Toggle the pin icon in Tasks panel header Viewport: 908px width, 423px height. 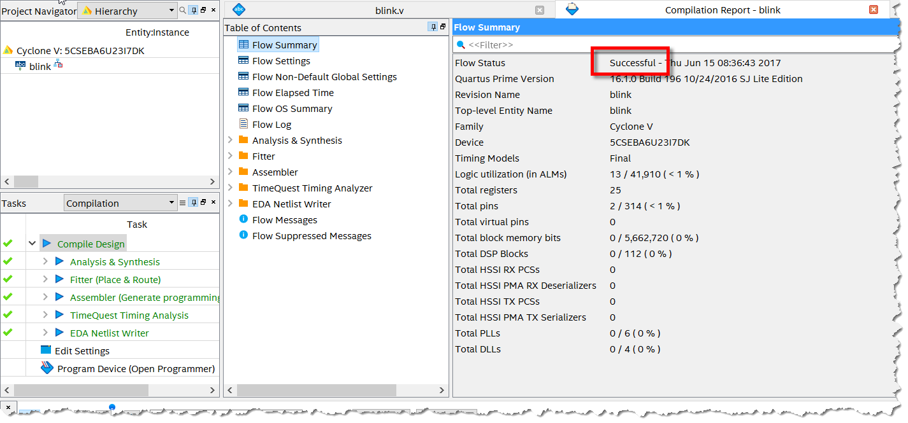tap(193, 202)
